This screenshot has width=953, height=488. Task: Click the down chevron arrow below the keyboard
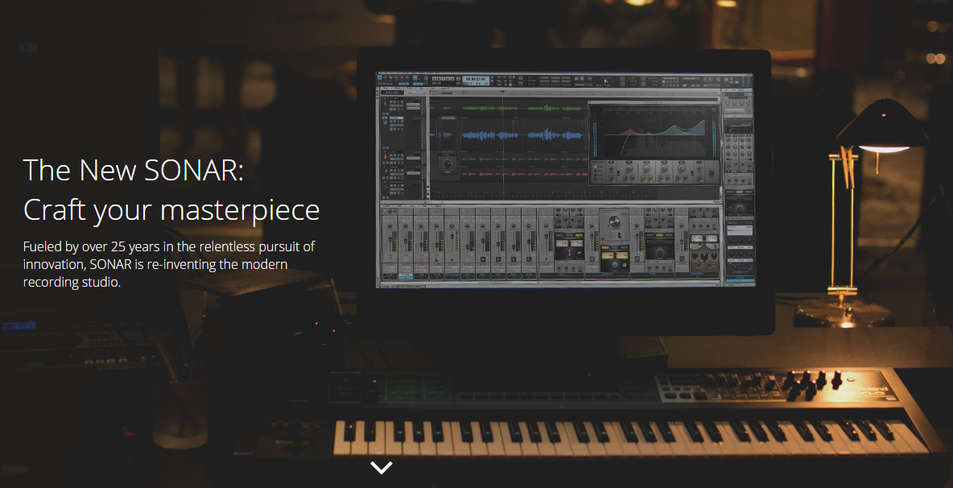381,467
